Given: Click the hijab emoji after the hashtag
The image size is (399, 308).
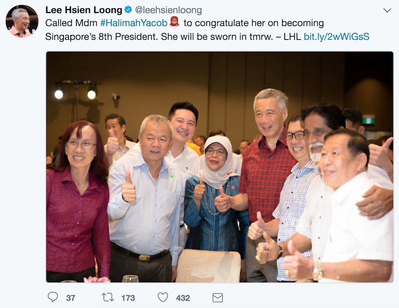Looking at the screenshot, I should pyautogui.click(x=174, y=22).
